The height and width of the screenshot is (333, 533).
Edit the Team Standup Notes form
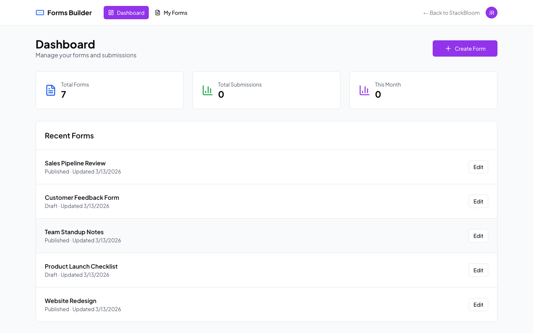pyautogui.click(x=478, y=236)
